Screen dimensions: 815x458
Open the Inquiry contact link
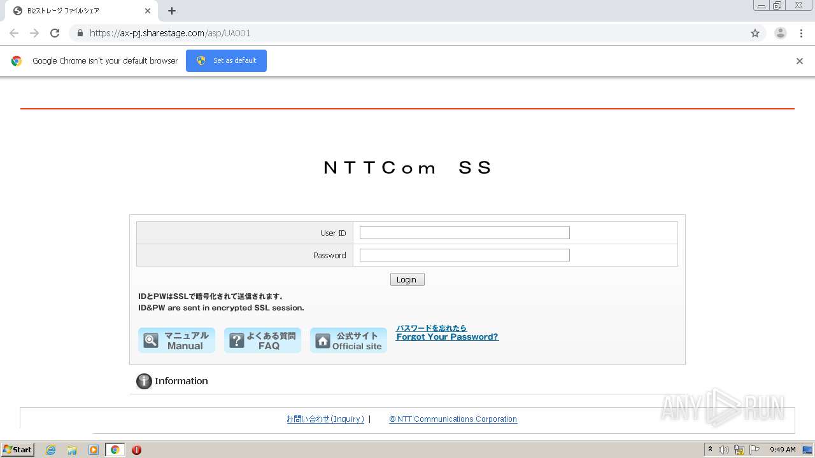325,419
